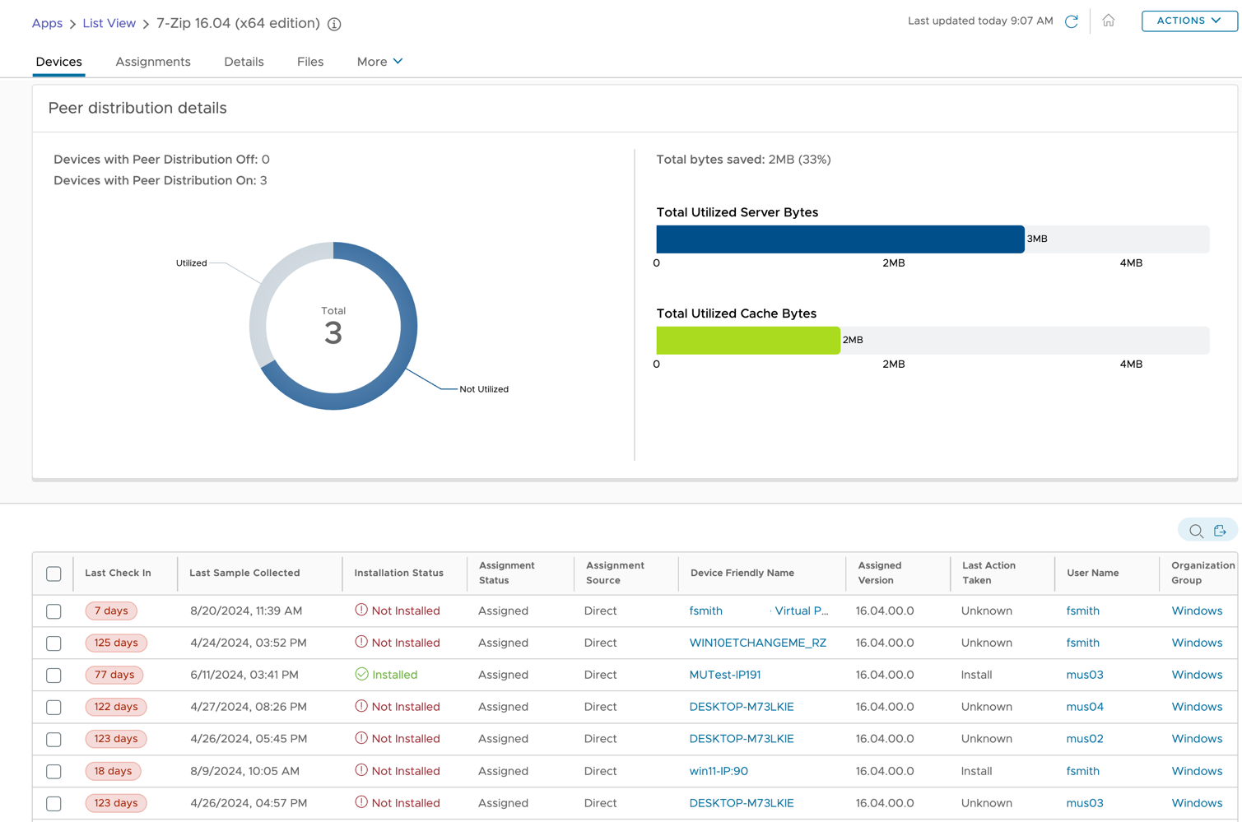Switch to the Assignments tab
The width and height of the screenshot is (1242, 822).
click(153, 62)
